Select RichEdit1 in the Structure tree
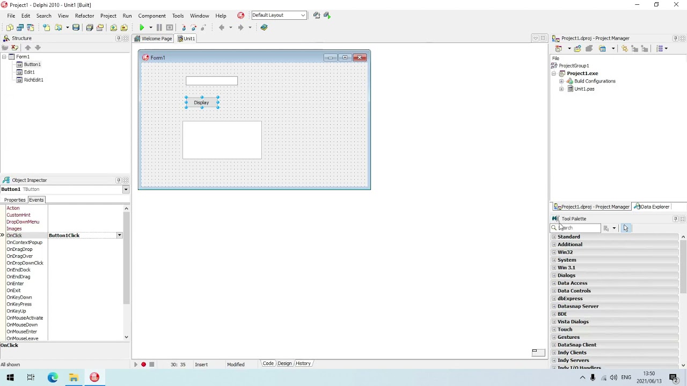 tap(33, 80)
